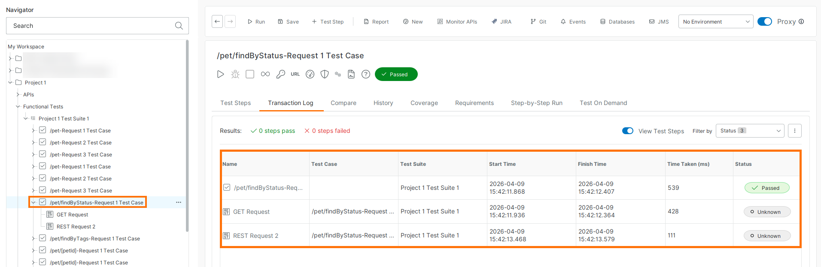Viewport: 821px width, 267px height.
Task: Click the magnifier icon in Navigator search
Action: pos(179,26)
